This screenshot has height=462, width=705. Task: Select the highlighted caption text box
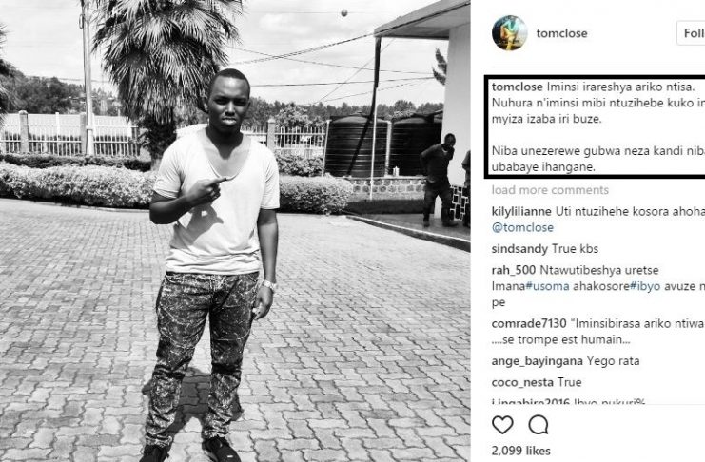click(x=595, y=127)
